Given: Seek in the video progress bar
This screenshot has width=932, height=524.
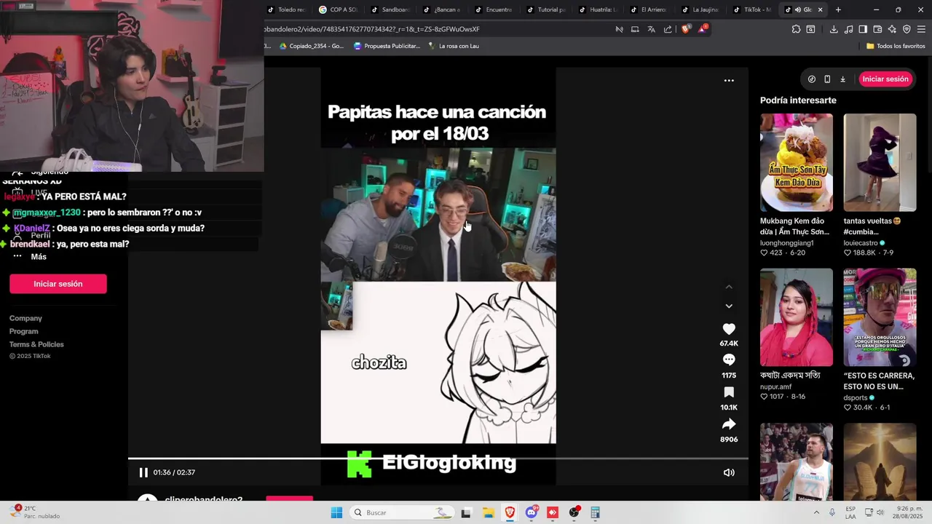Looking at the screenshot, I should tap(438, 458).
